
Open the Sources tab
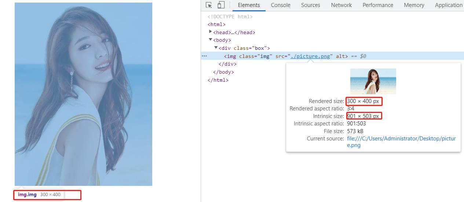(311, 5)
